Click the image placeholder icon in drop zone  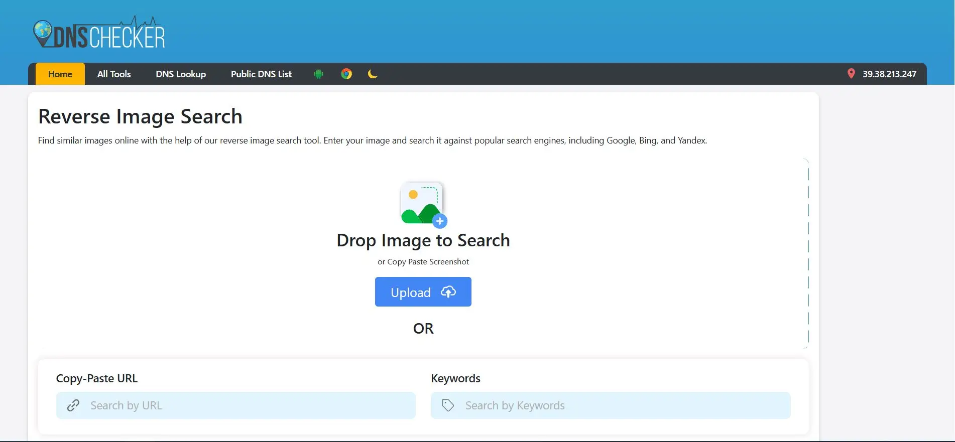[423, 204]
